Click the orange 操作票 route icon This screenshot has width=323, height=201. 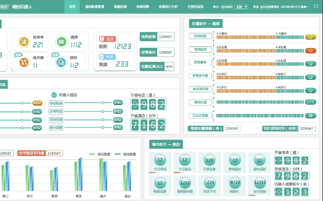(24, 62)
